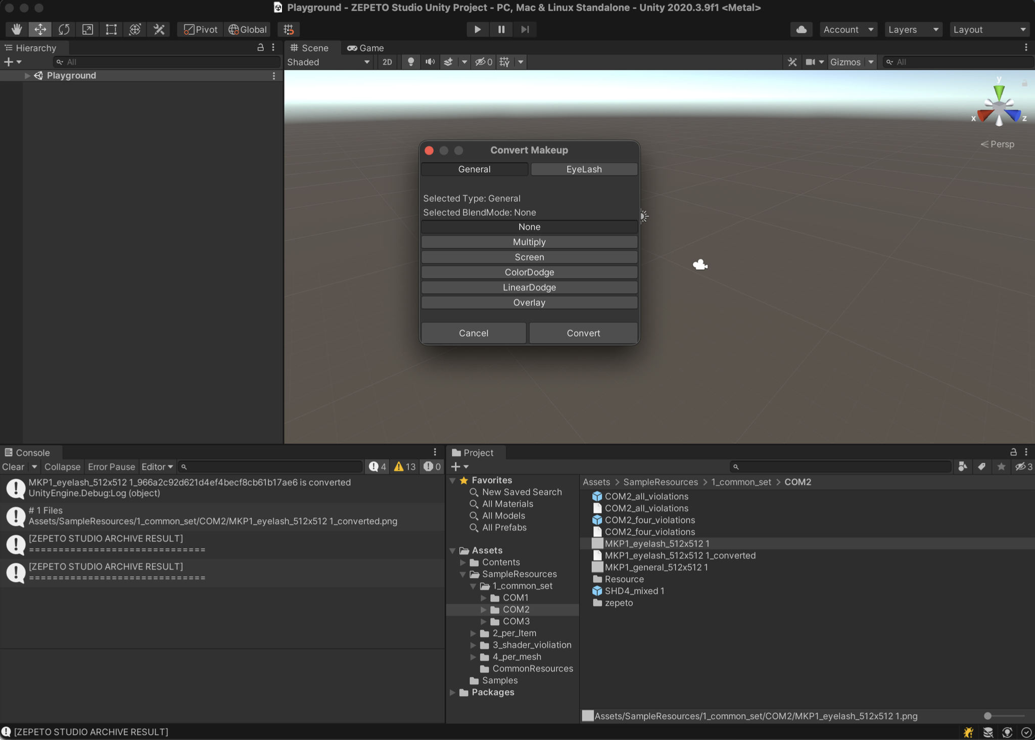This screenshot has height=740, width=1035.
Task: Click Convert in the makeup dialog
Action: (583, 333)
